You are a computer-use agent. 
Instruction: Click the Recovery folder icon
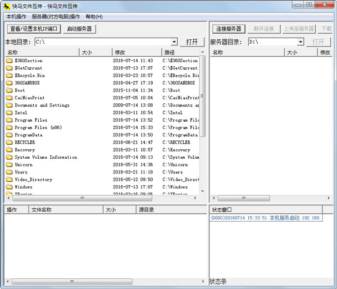pyautogui.click(x=9, y=150)
